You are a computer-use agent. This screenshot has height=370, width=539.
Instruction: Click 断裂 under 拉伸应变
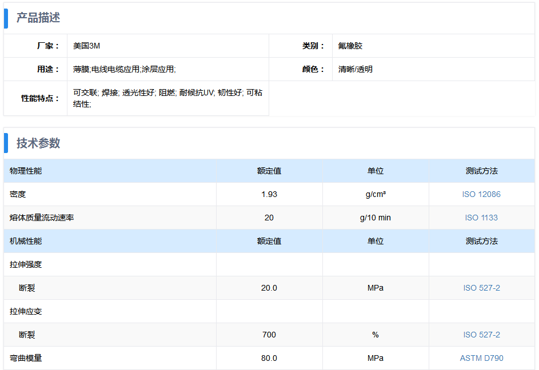click(x=27, y=335)
